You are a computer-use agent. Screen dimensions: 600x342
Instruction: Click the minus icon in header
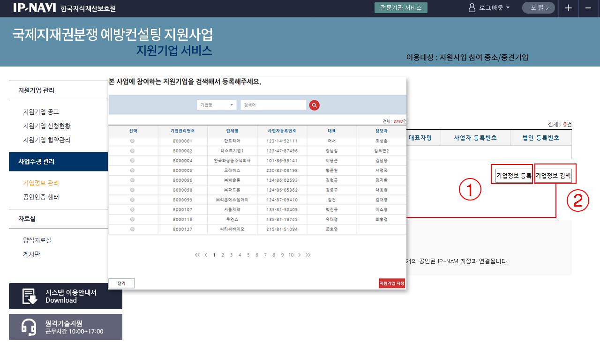[x=588, y=8]
